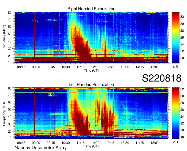Click 30 MHz tick on Right Handed plot

tap(10, 49)
